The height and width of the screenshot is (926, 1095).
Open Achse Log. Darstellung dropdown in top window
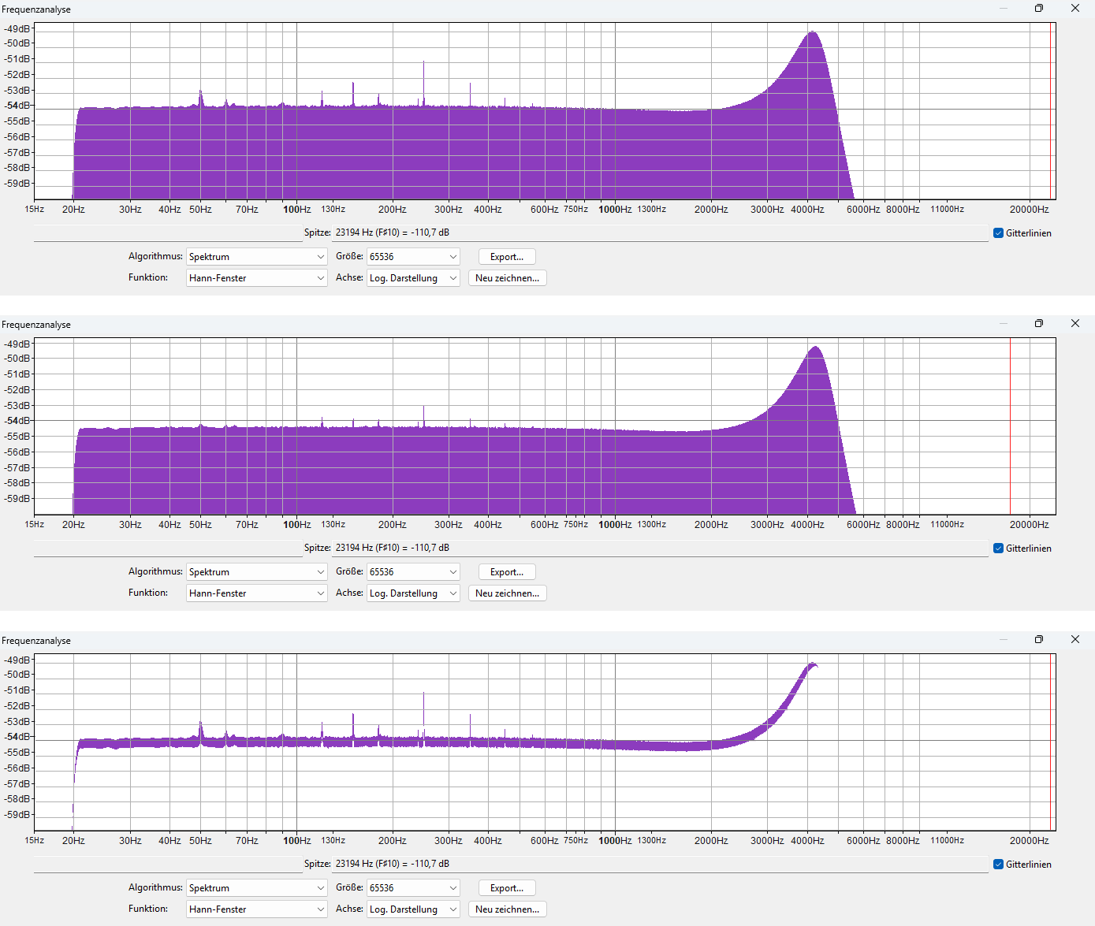pyautogui.click(x=413, y=278)
